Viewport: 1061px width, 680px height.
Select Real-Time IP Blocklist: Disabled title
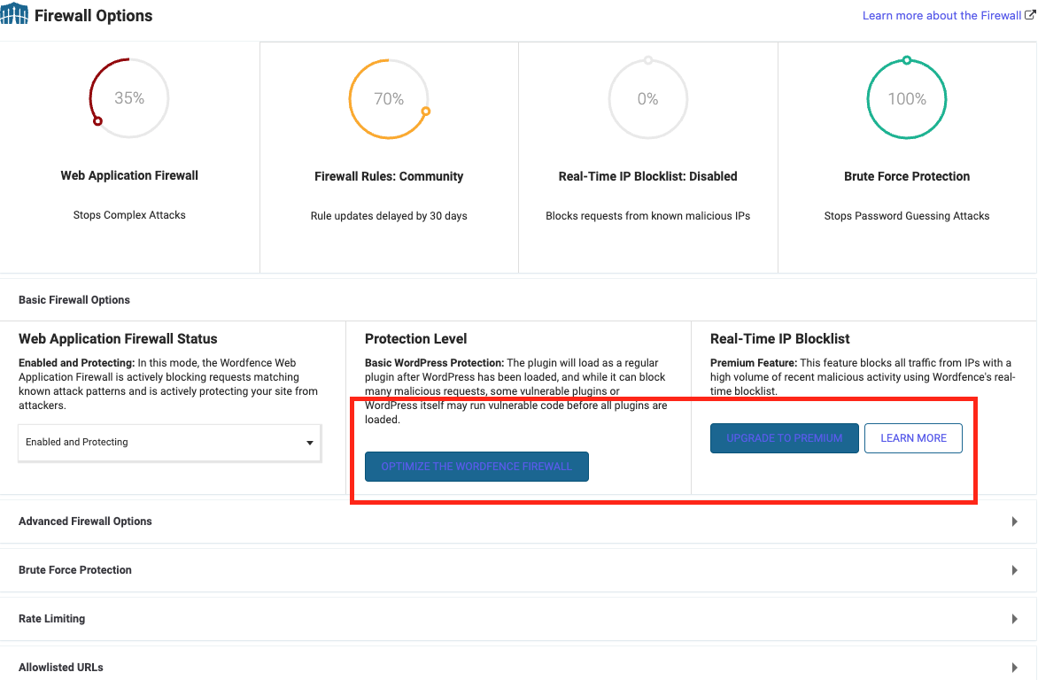coord(647,176)
